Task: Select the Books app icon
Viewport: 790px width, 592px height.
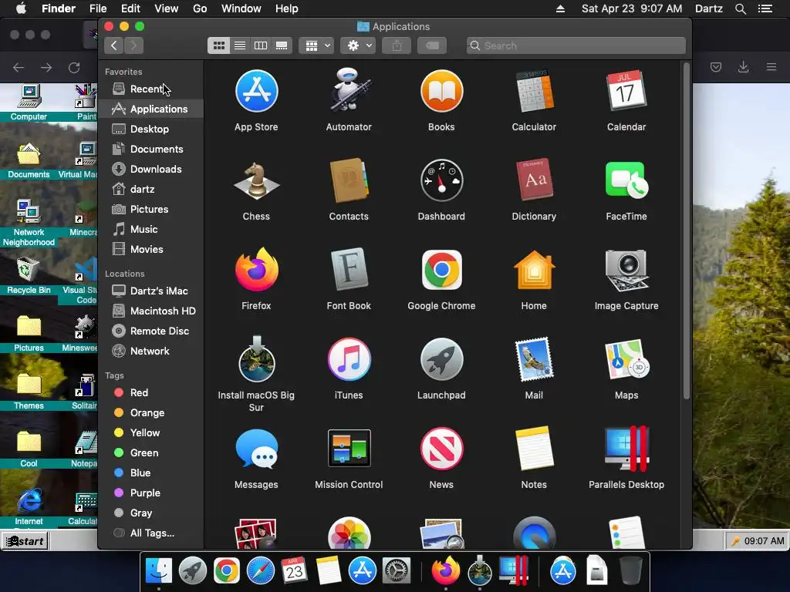Action: [441, 91]
